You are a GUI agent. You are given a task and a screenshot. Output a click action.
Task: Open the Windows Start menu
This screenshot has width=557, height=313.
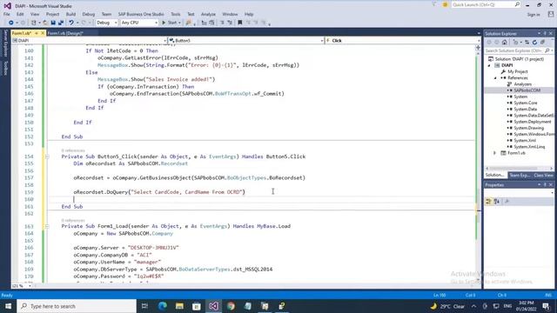[x=8, y=306]
